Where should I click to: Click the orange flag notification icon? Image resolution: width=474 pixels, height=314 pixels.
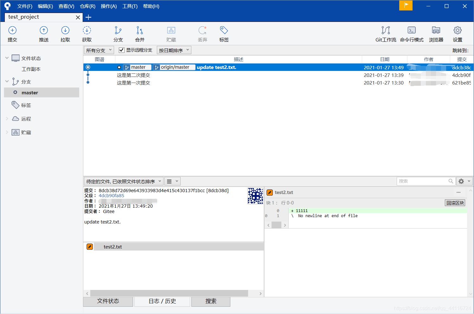[406, 5]
